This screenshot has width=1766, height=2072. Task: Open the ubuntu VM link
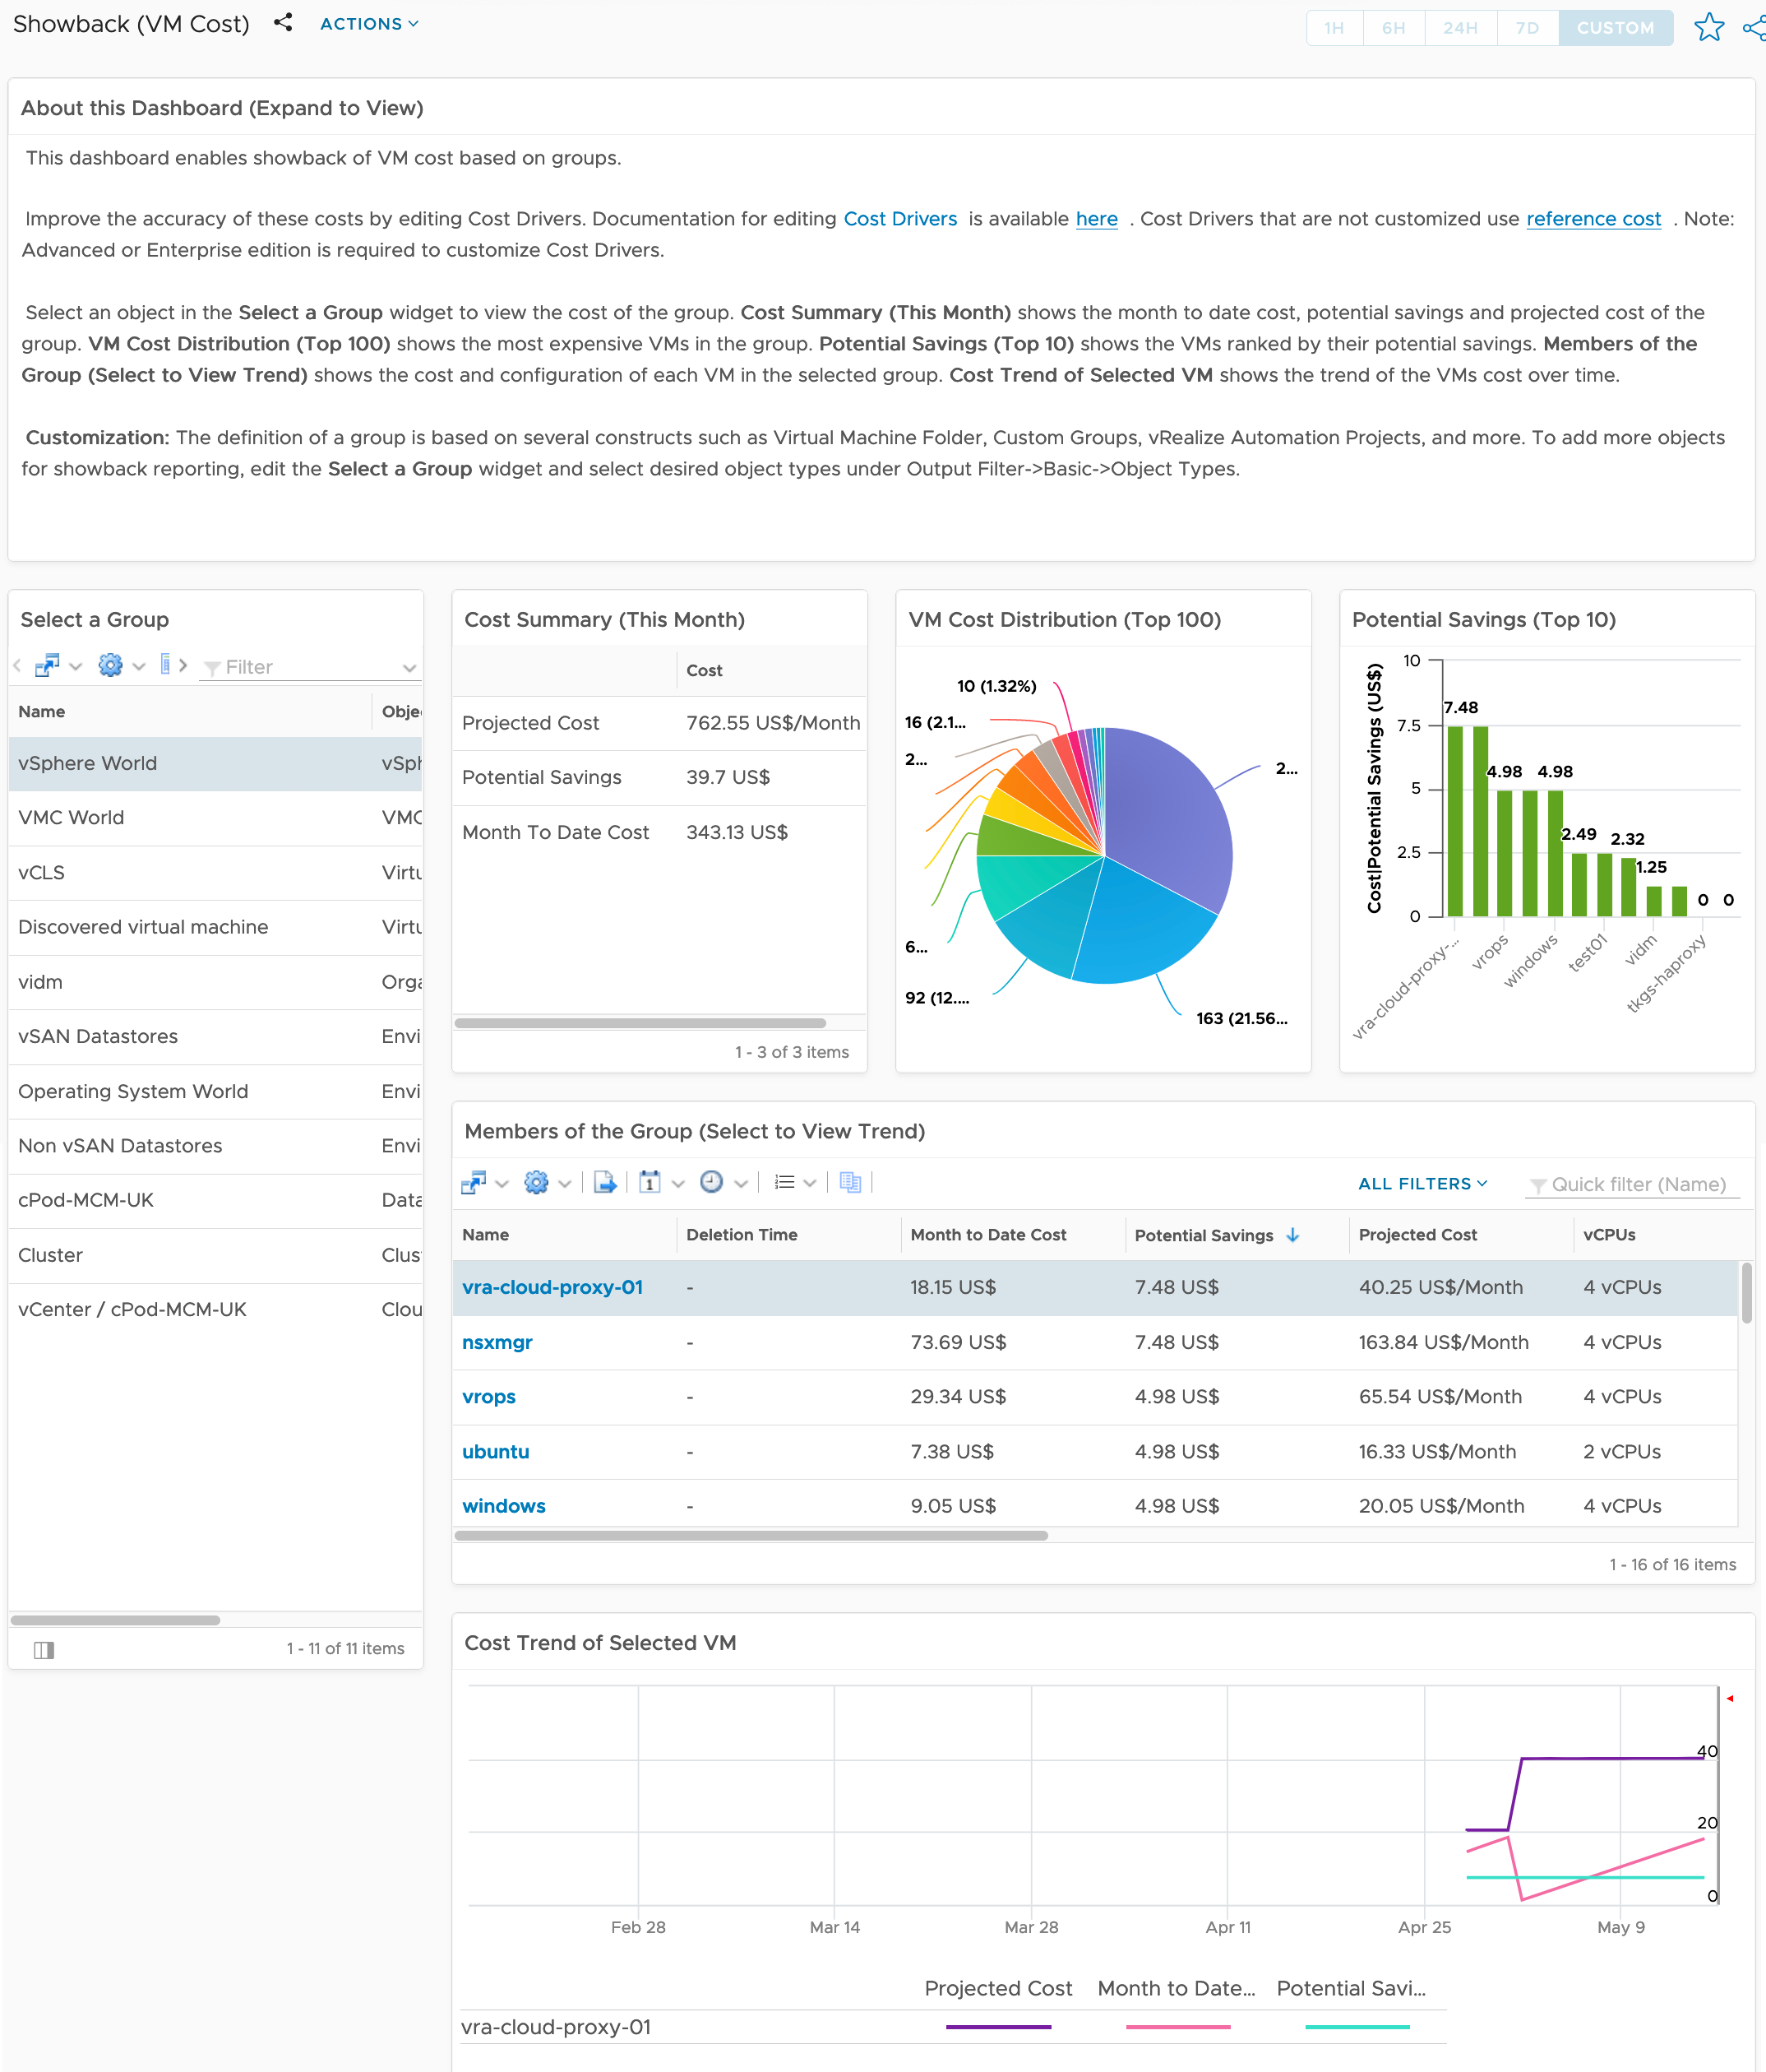tap(495, 1452)
